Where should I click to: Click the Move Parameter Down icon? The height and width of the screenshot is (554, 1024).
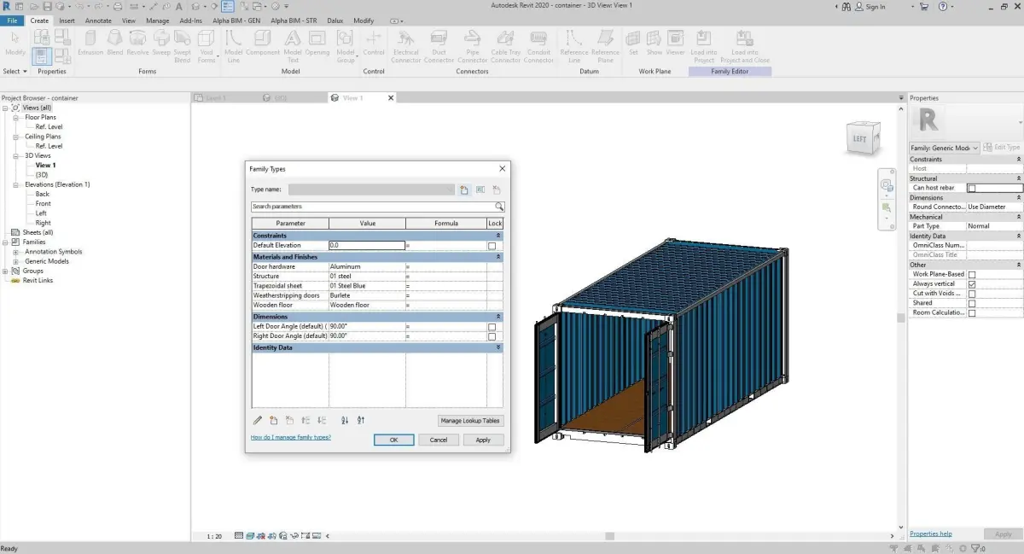(322, 420)
